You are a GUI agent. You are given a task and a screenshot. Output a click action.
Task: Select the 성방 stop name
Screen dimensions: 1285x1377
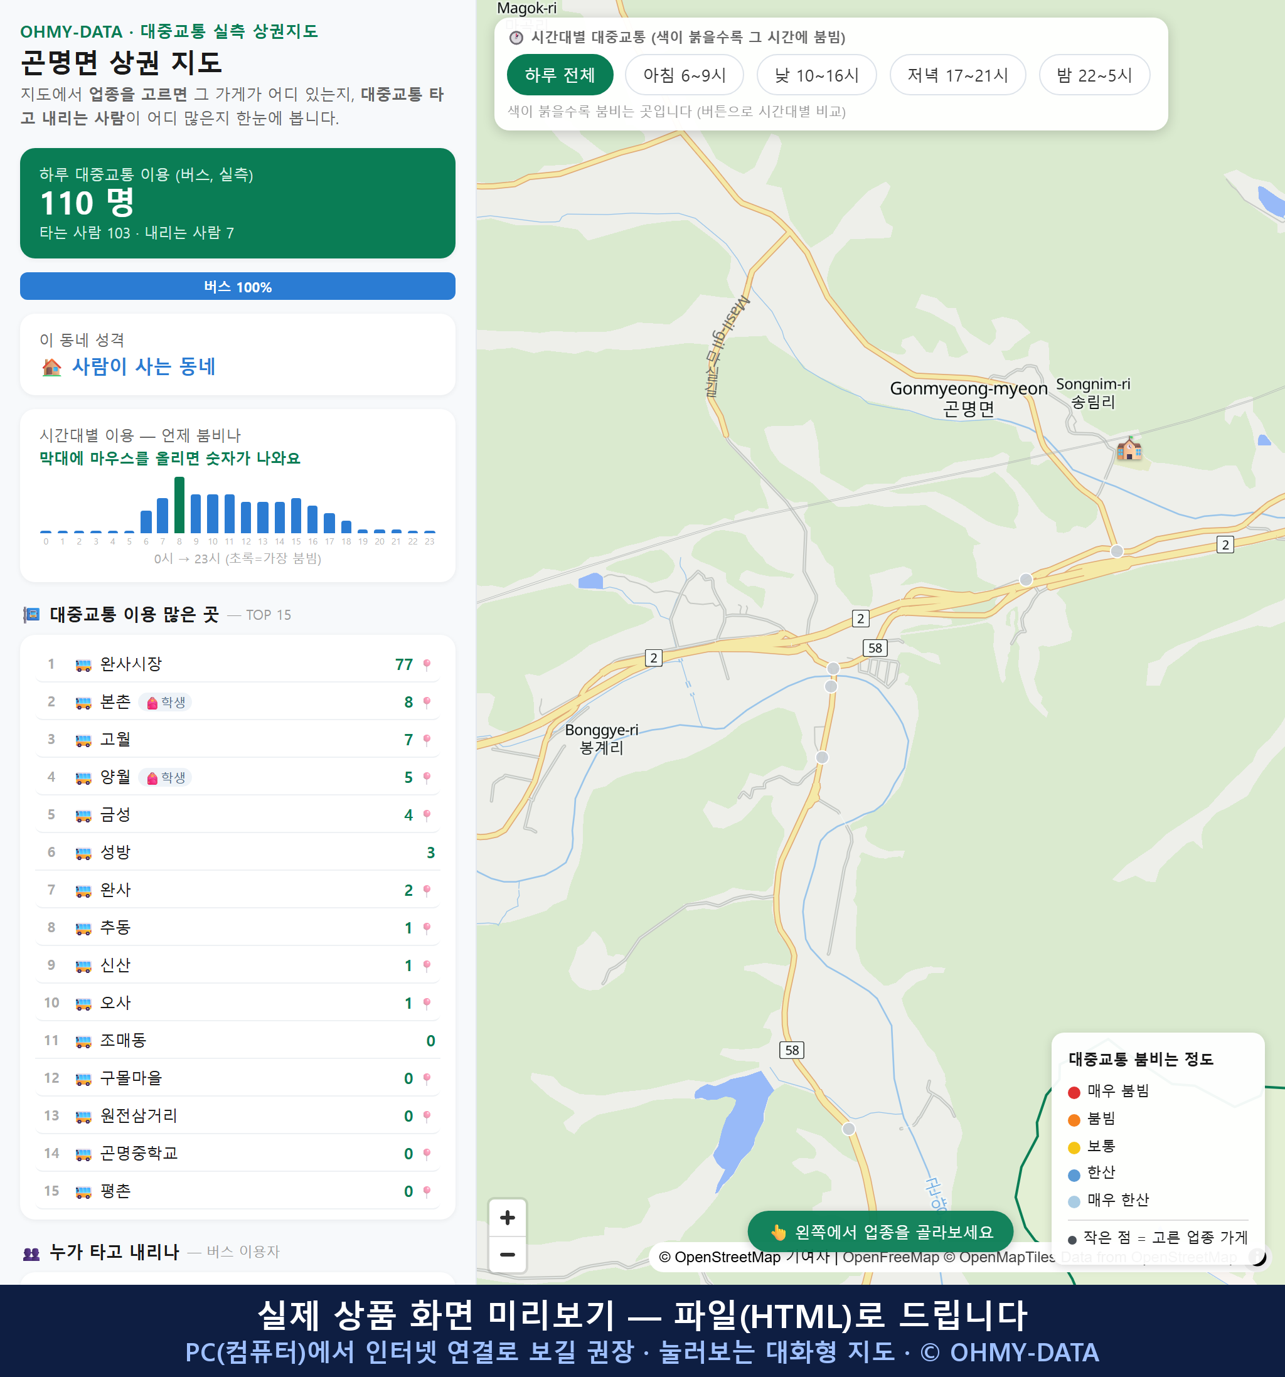tap(115, 852)
